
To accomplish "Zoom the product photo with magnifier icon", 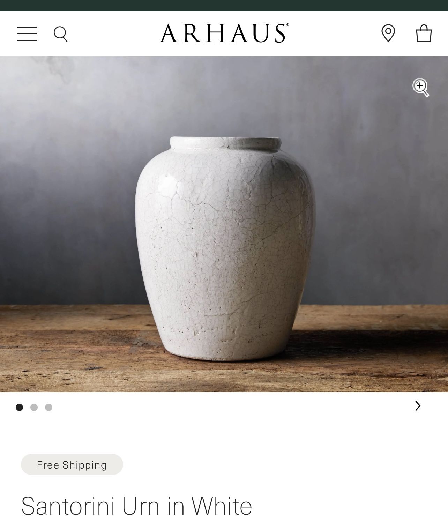I will pyautogui.click(x=421, y=87).
